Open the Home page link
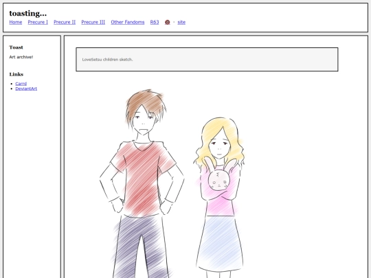The height and width of the screenshot is (278, 371). pyautogui.click(x=16, y=22)
